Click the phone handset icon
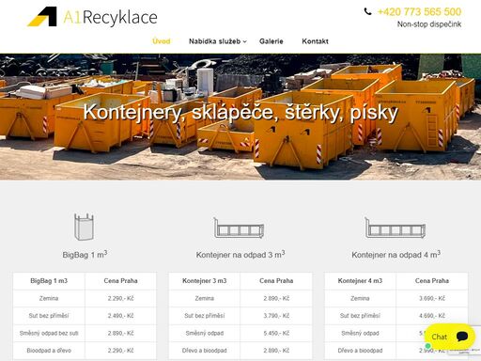Image resolution: width=481 pixels, height=361 pixels. pos(367,11)
